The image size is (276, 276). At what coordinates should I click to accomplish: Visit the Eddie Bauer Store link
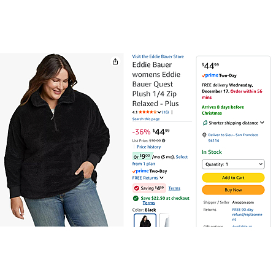158,56
